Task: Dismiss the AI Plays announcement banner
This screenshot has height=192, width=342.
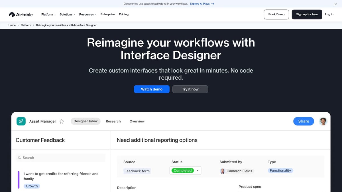Action: click(335, 4)
